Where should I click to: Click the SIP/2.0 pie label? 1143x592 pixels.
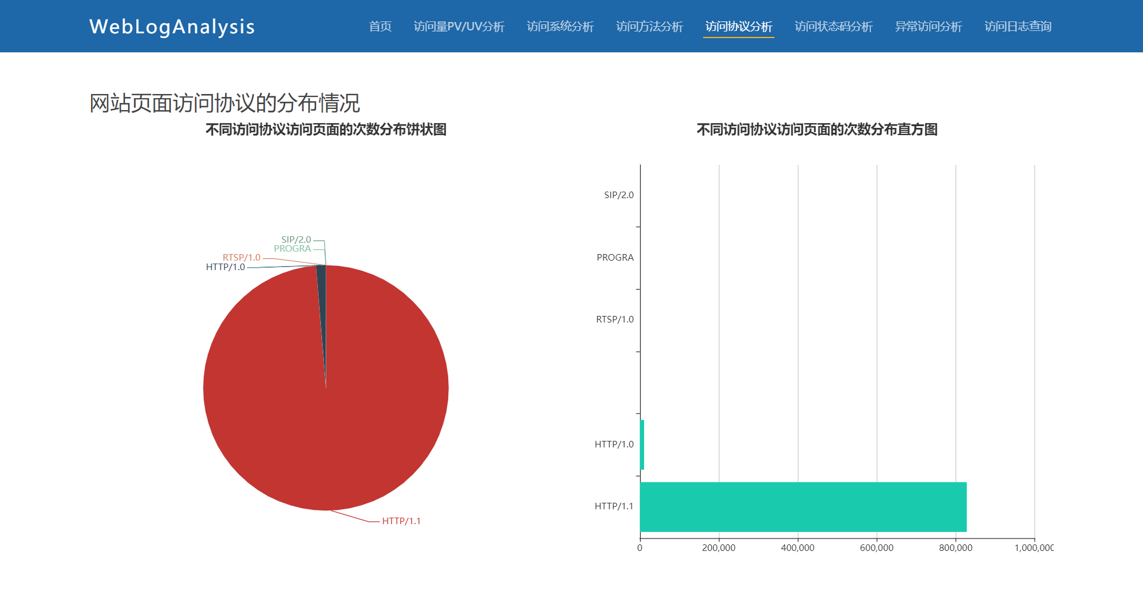tap(296, 240)
